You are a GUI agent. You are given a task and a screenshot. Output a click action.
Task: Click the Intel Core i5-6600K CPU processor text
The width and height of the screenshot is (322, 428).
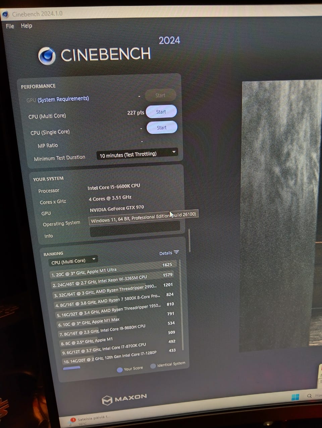(114, 187)
